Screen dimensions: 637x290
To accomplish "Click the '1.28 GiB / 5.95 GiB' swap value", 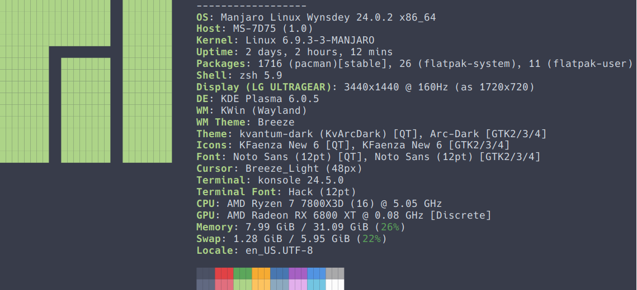I will [x=291, y=239].
